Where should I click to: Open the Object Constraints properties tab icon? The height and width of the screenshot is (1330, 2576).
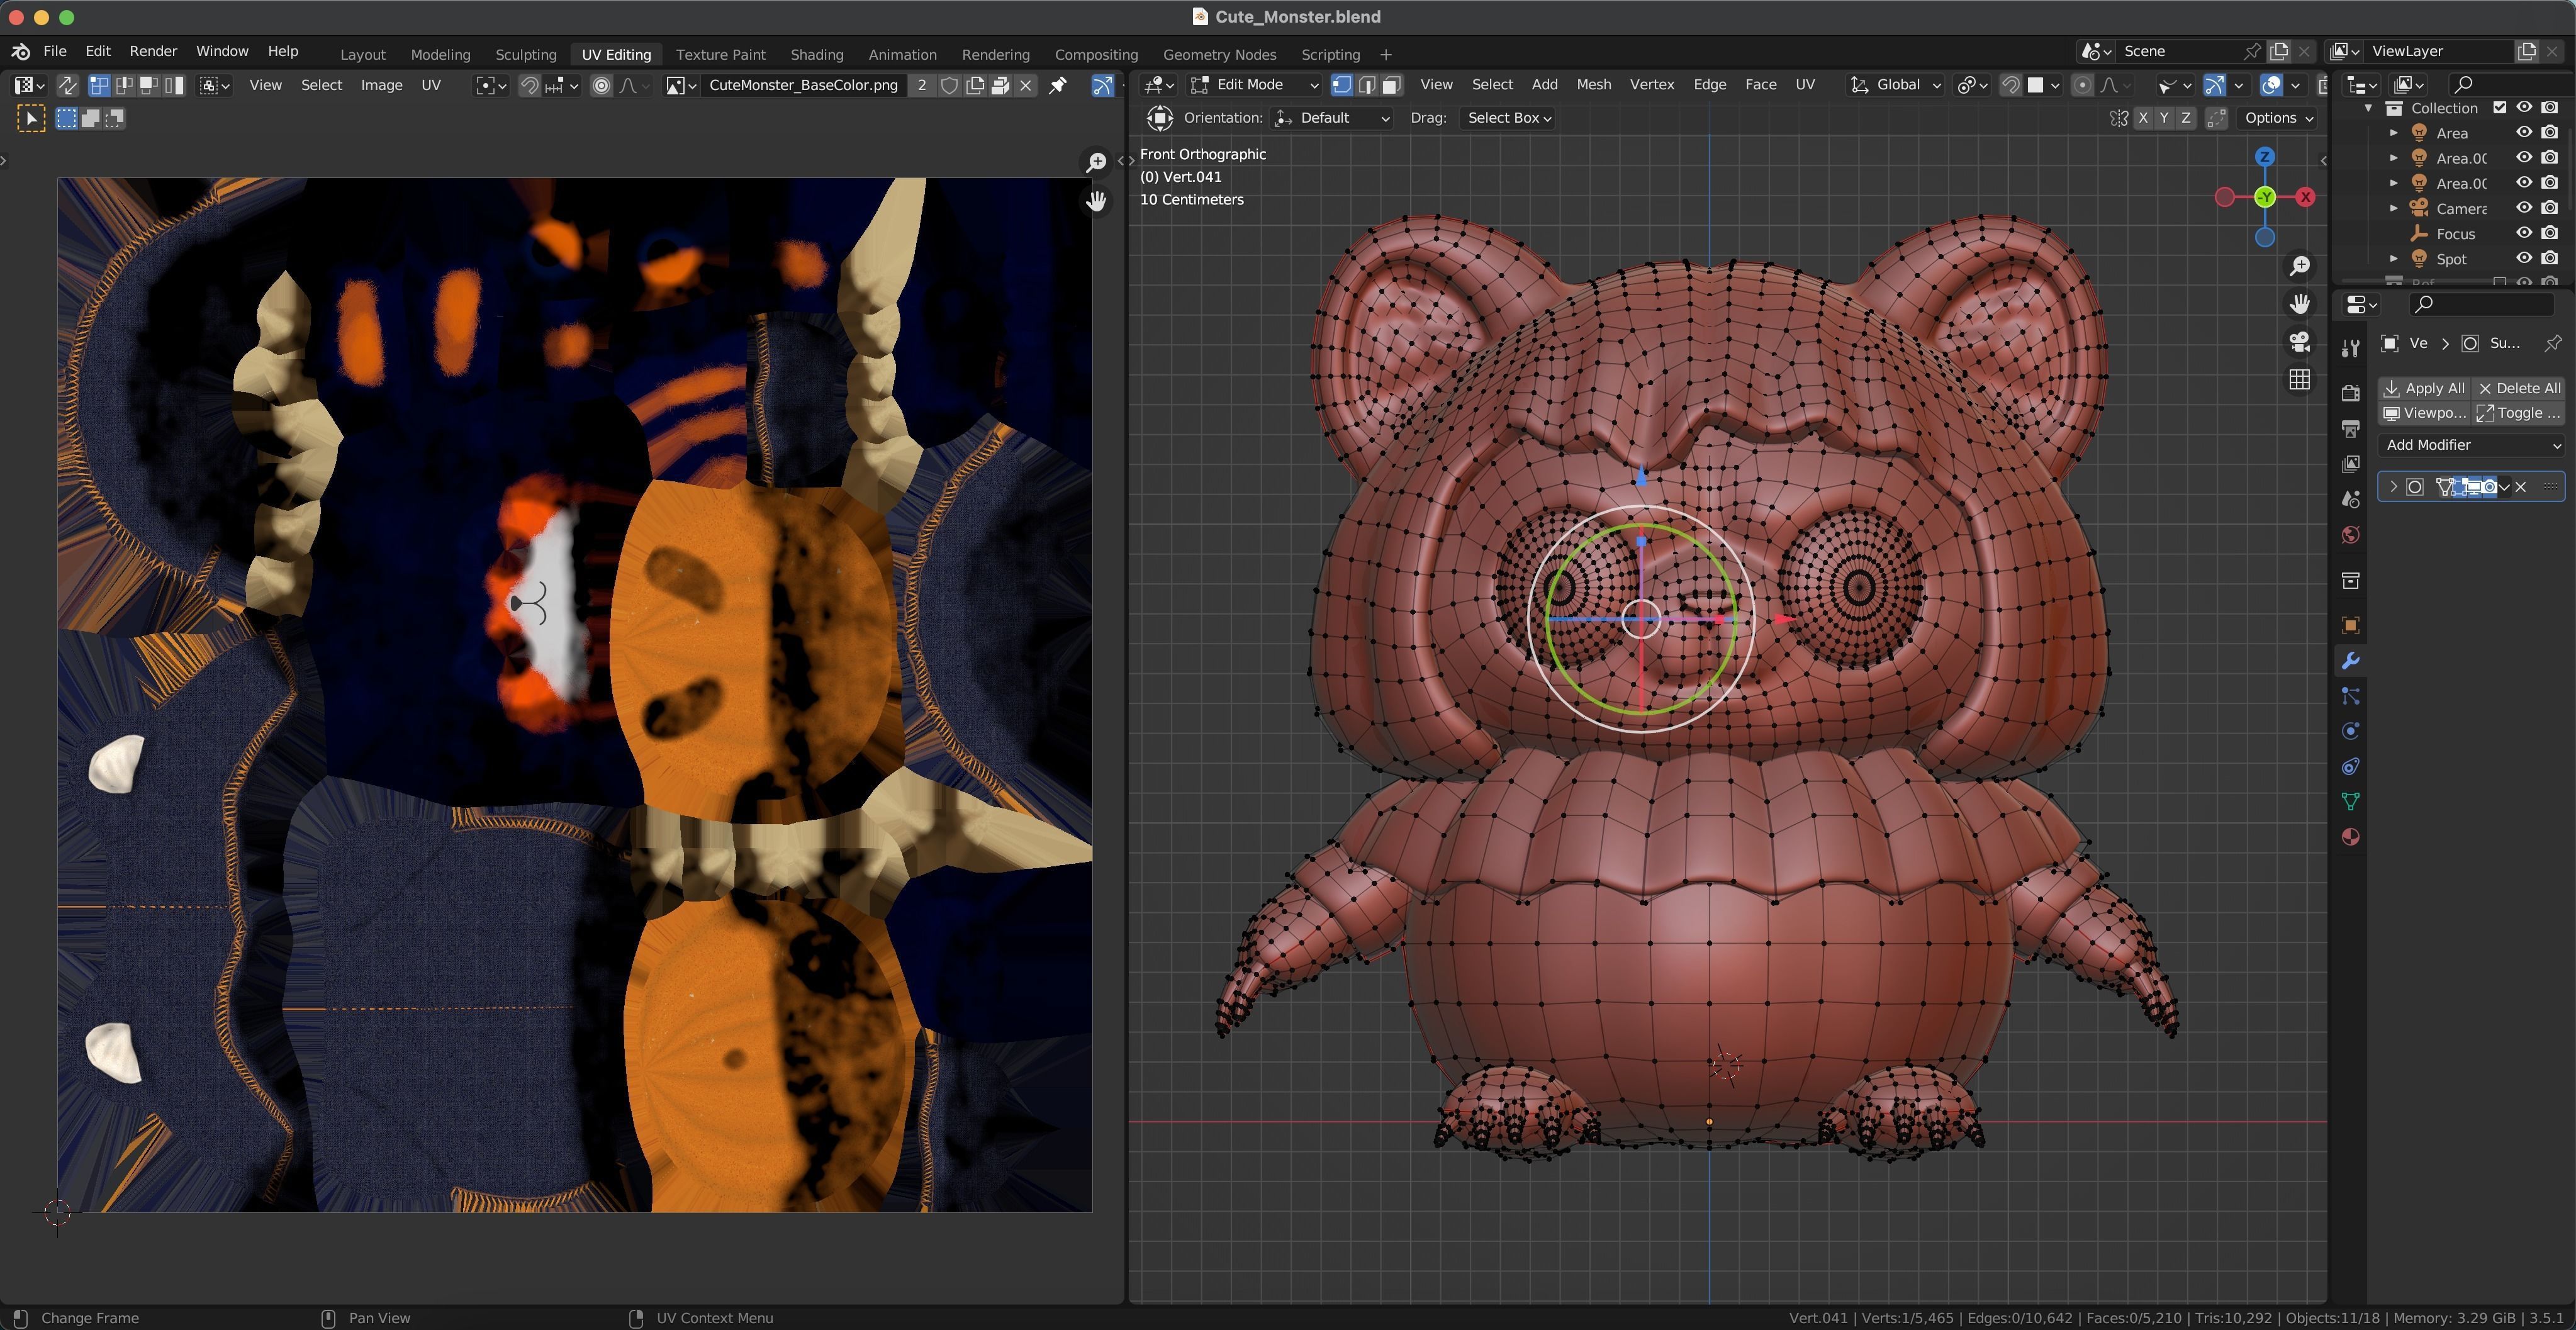click(2351, 767)
